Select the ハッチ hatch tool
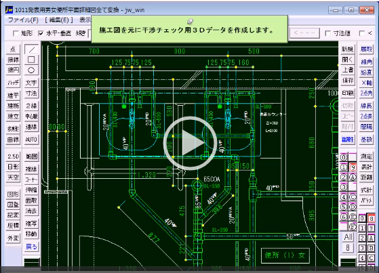Screen dimensions: 379x273 (x=13, y=83)
